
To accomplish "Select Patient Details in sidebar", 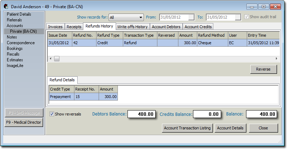I will point(19,14).
